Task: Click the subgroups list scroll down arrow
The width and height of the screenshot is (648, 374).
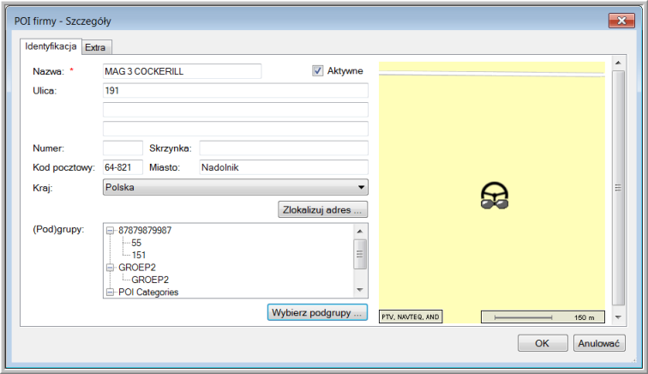Action: coord(361,291)
